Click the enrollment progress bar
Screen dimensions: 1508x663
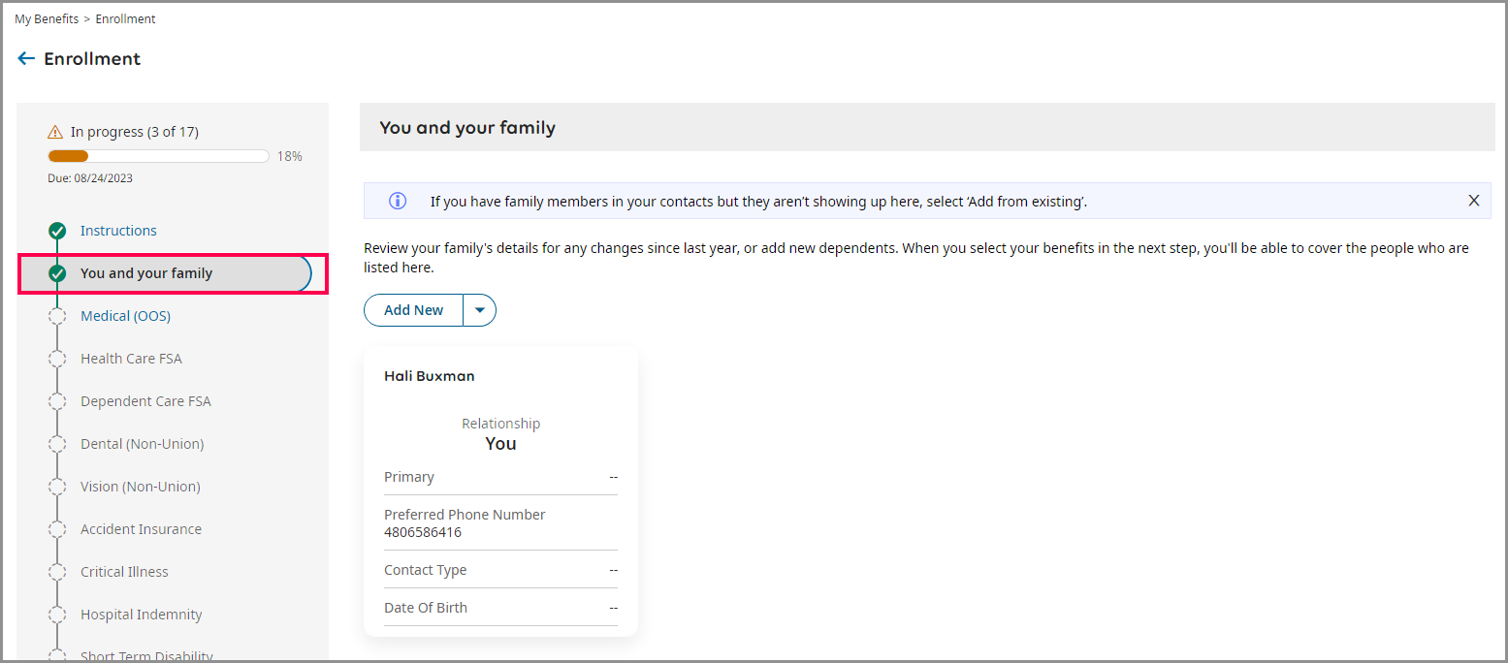[x=158, y=156]
